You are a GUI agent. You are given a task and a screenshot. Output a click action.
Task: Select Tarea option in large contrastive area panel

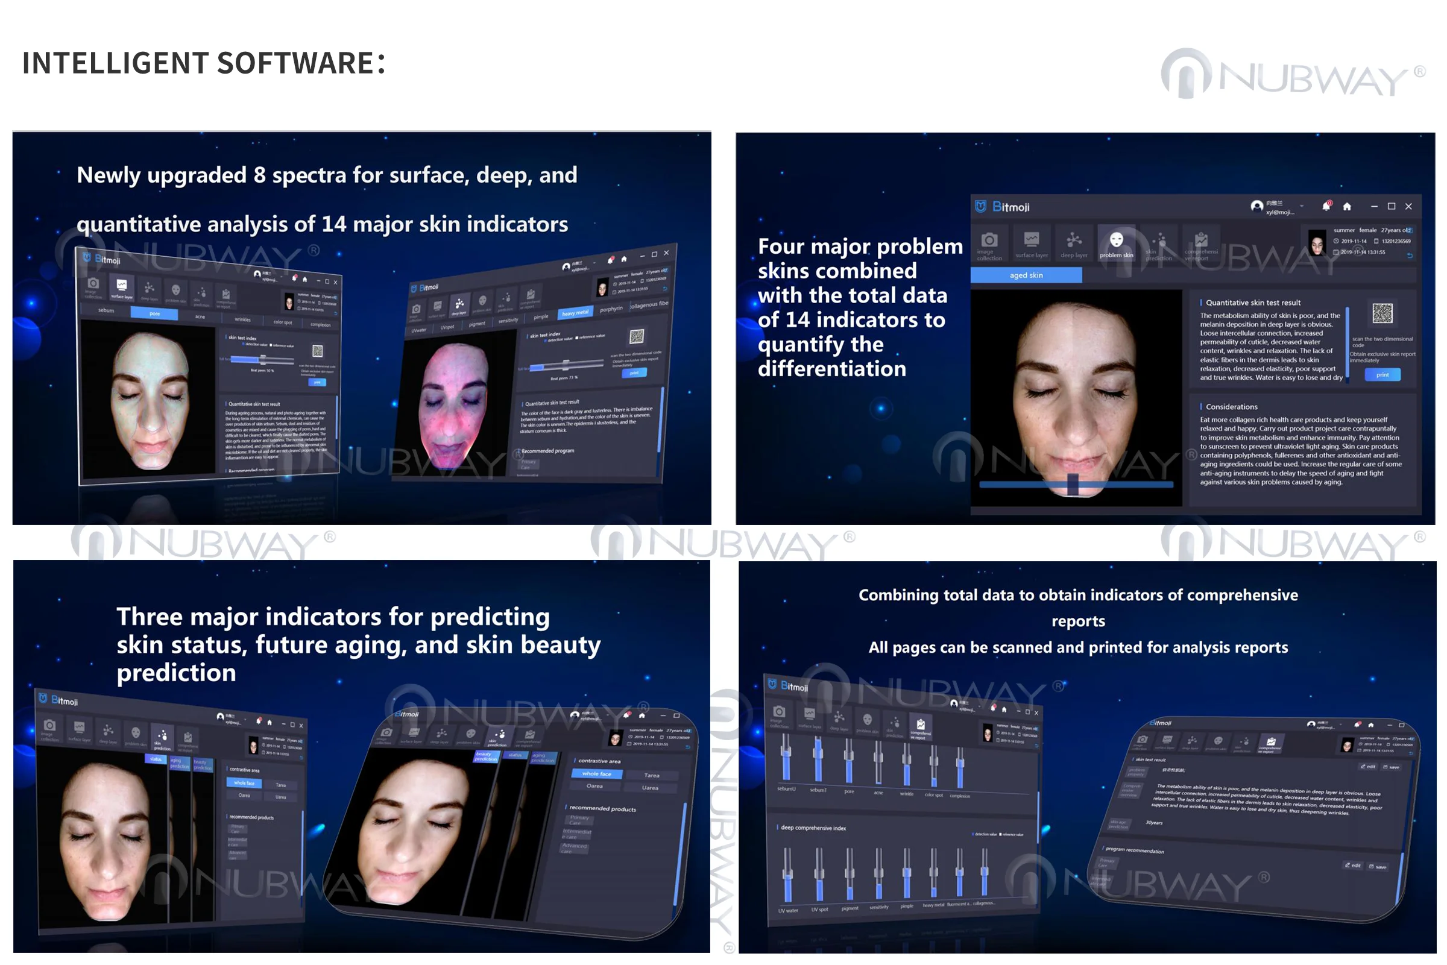[651, 776]
